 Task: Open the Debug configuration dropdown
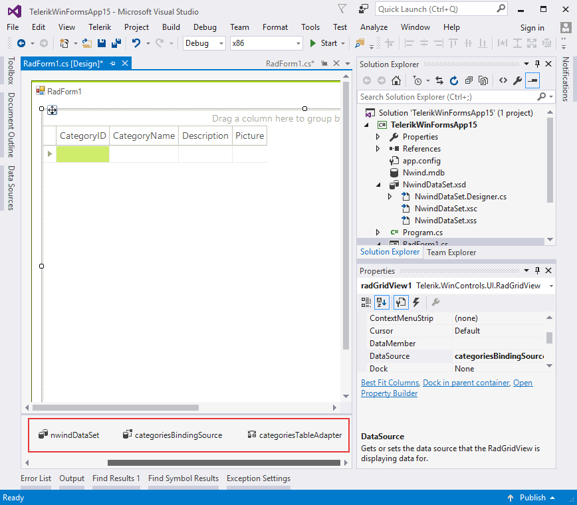[x=221, y=43]
